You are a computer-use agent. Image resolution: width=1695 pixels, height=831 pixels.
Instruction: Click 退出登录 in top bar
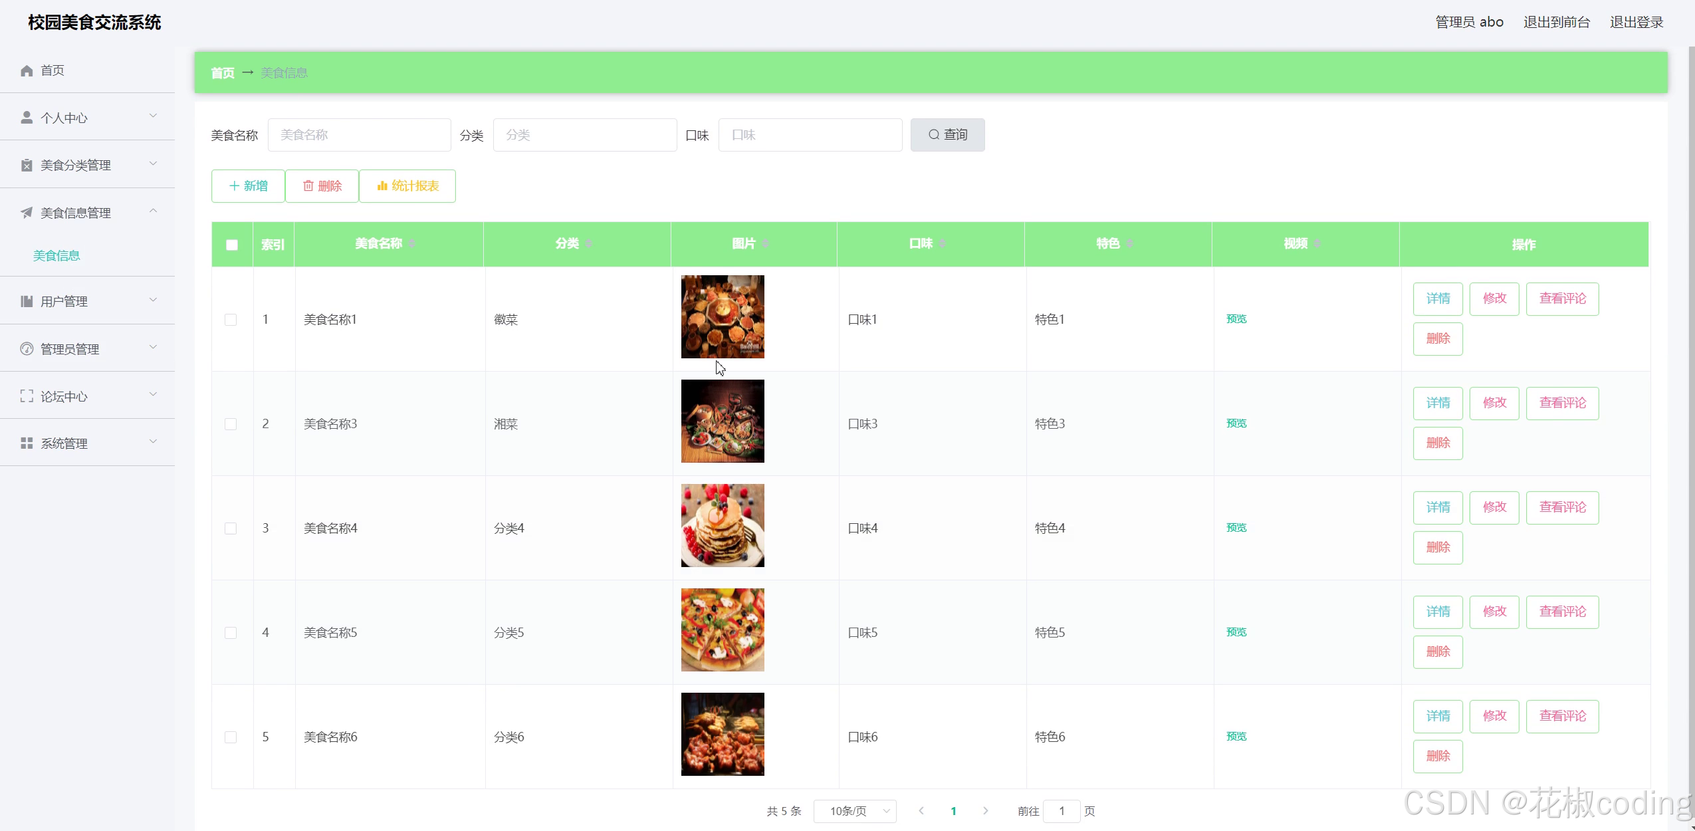(1636, 22)
